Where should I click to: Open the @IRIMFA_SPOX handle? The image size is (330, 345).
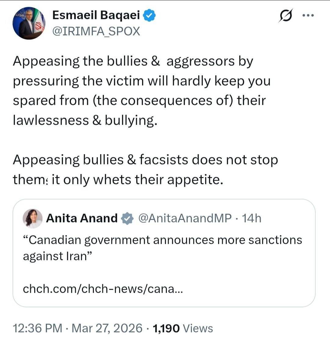point(96,31)
